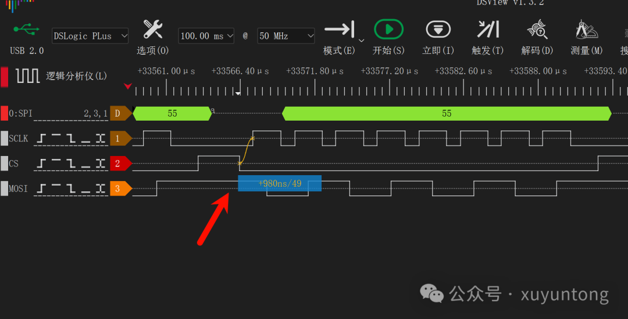The height and width of the screenshot is (319, 628).
Task: Open the 50 MHz sample rate dropdown
Action: tap(286, 36)
